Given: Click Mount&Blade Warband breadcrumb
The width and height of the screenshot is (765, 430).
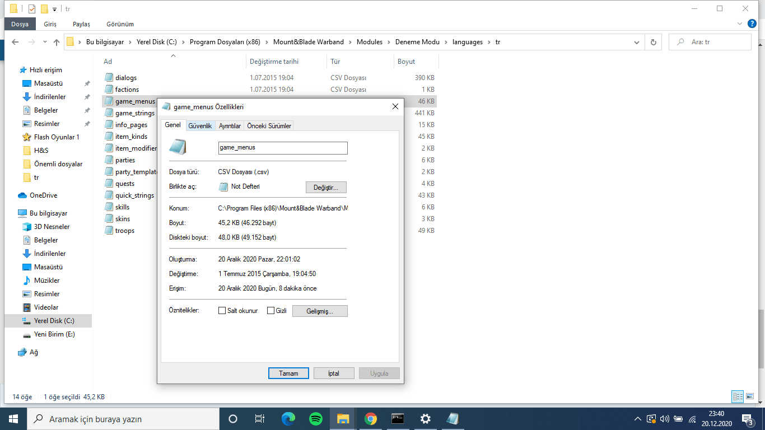Looking at the screenshot, I should click(309, 42).
